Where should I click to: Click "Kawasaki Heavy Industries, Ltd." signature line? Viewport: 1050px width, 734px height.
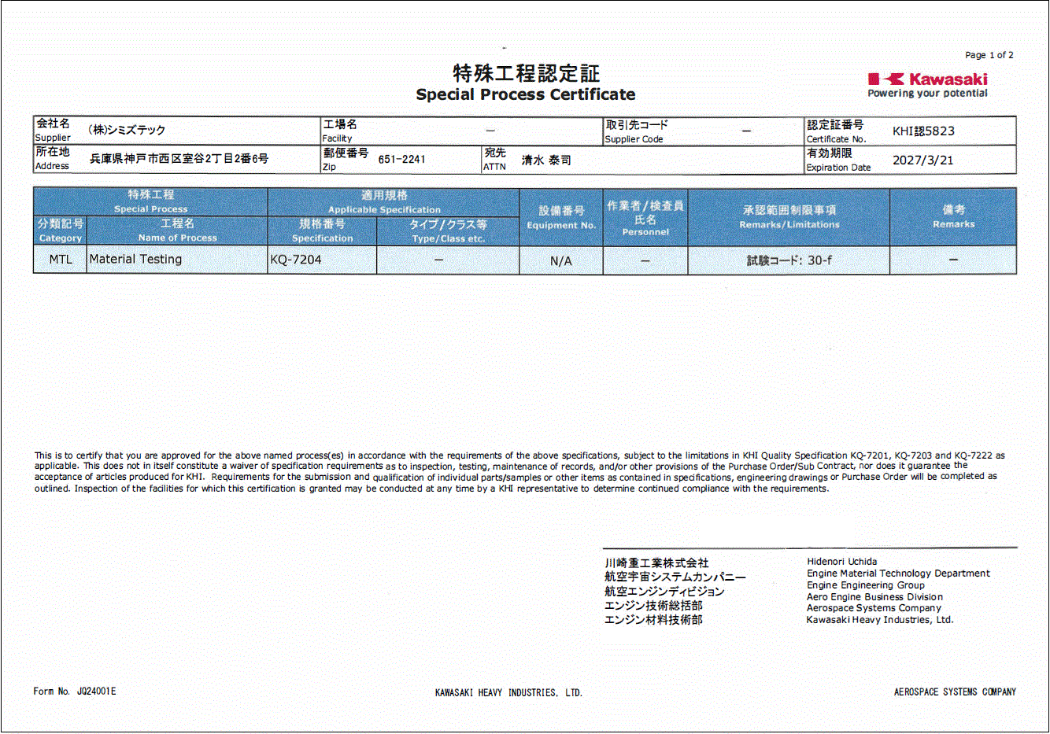[x=880, y=620]
